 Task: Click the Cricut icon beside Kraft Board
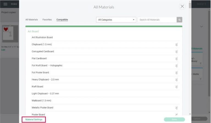[x=177, y=87]
